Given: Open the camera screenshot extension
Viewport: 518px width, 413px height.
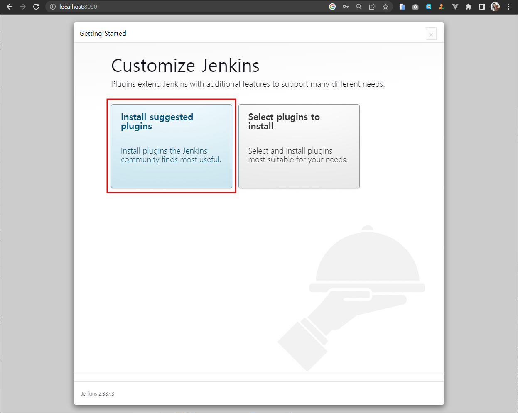Looking at the screenshot, I should 415,7.
